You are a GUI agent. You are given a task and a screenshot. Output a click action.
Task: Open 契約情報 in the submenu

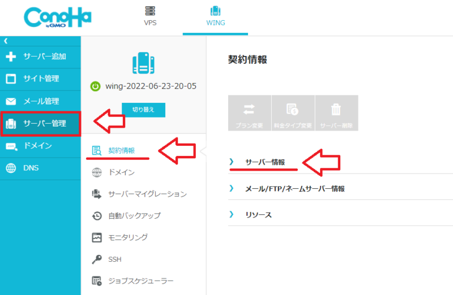122,150
